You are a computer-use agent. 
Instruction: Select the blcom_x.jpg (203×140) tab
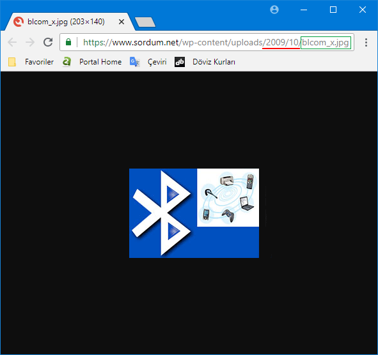pos(70,22)
